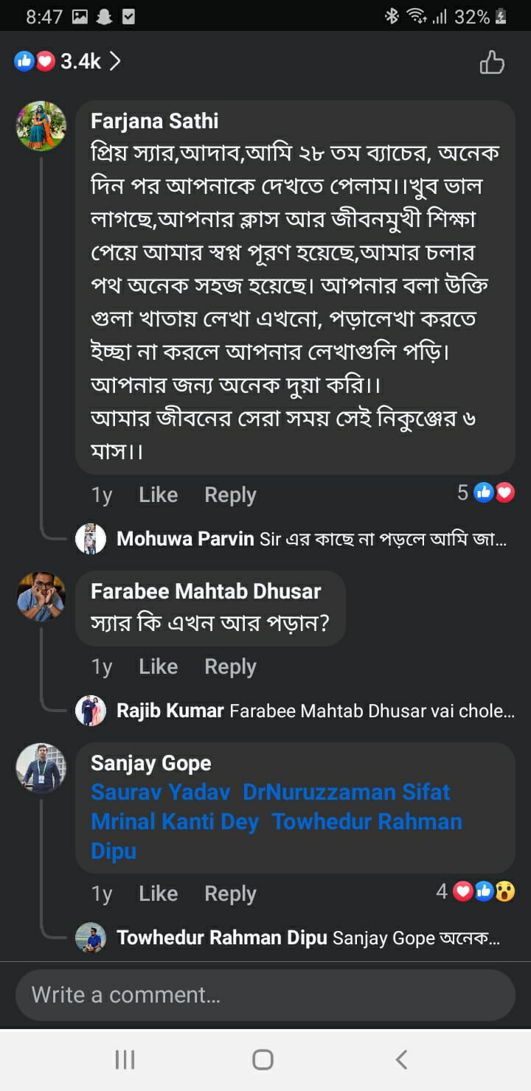Reply to Farabee Mahtab Dhusar's comment

230,666
